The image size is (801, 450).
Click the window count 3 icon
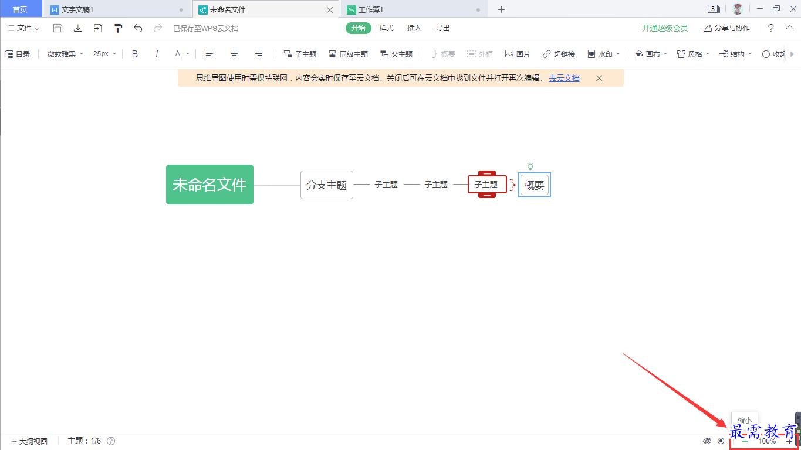point(714,9)
